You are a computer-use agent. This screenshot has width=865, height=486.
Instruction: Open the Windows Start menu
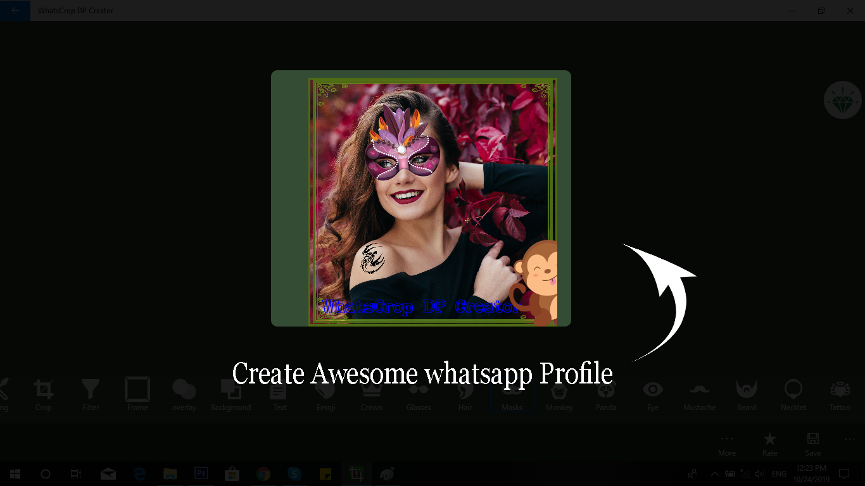(15, 473)
